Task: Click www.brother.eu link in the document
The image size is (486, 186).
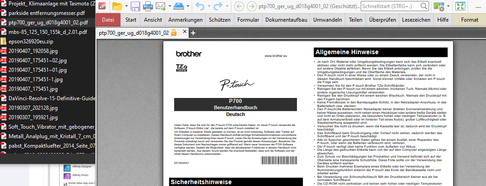Action: [276, 56]
